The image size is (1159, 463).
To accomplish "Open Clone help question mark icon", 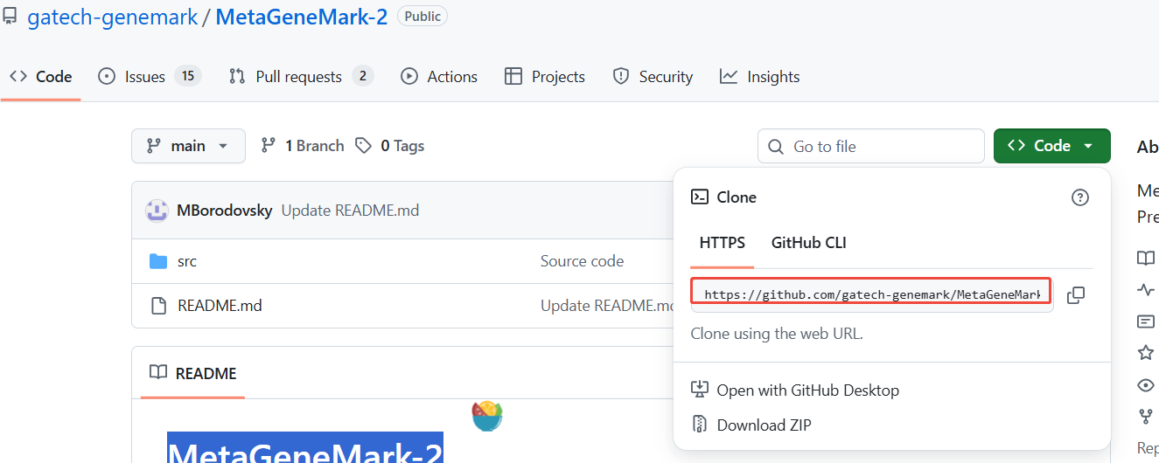I will (1080, 197).
